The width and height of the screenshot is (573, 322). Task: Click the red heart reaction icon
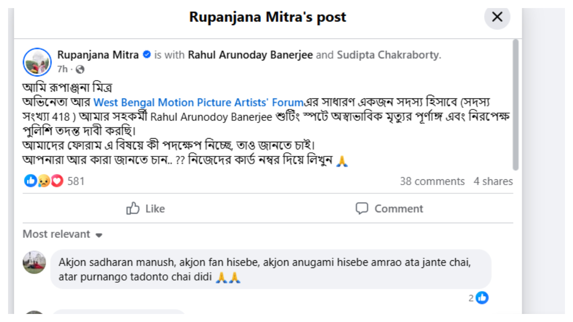coord(57,181)
